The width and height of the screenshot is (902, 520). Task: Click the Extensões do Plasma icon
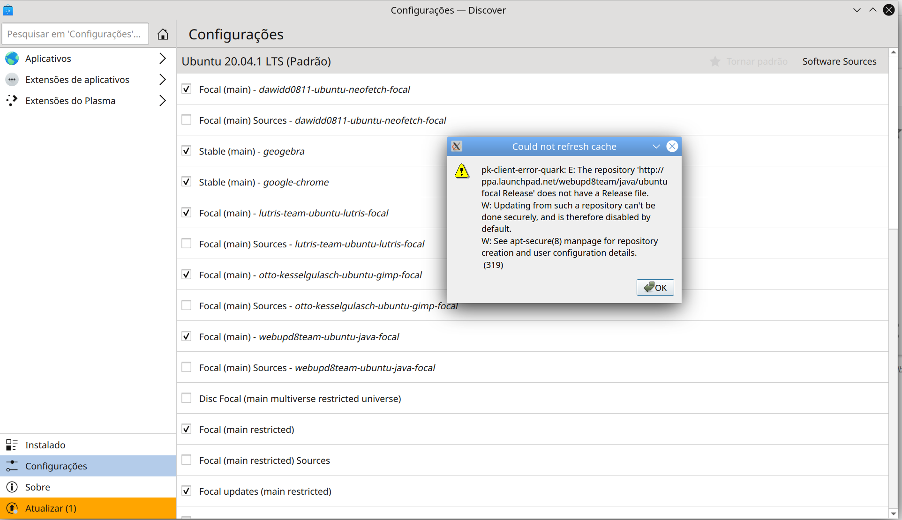[12, 101]
